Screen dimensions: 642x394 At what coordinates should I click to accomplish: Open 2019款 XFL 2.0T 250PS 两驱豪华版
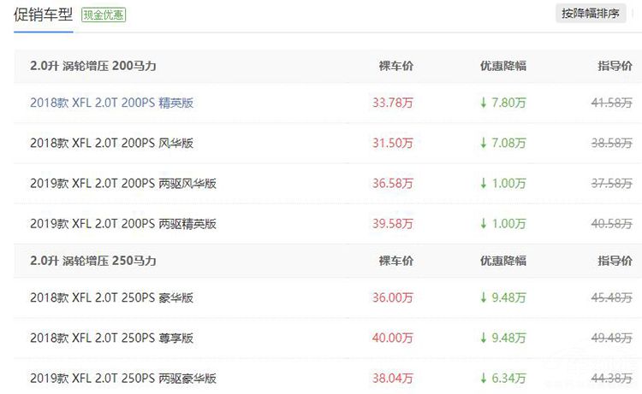pyautogui.click(x=122, y=379)
